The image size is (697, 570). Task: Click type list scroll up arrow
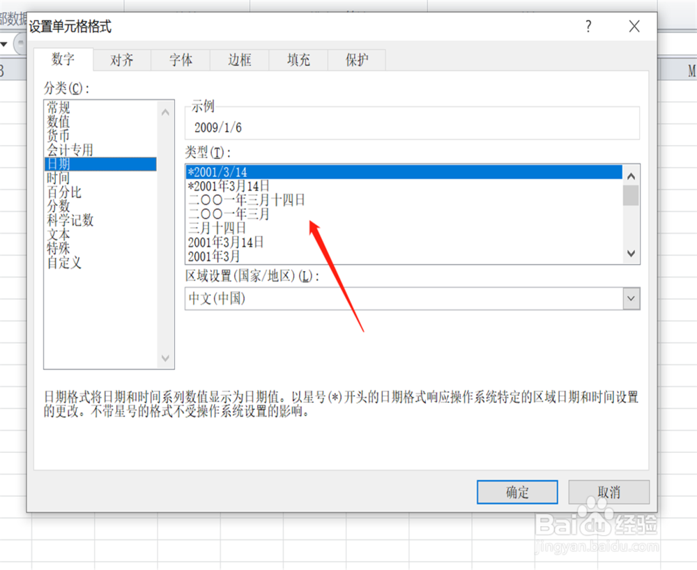pyautogui.click(x=631, y=176)
